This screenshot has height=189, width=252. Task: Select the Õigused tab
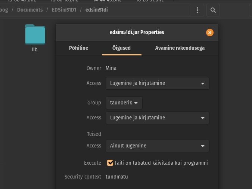click(121, 48)
